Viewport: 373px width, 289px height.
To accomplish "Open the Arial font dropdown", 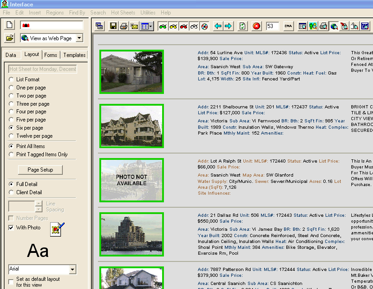I will pyautogui.click(x=73, y=270).
